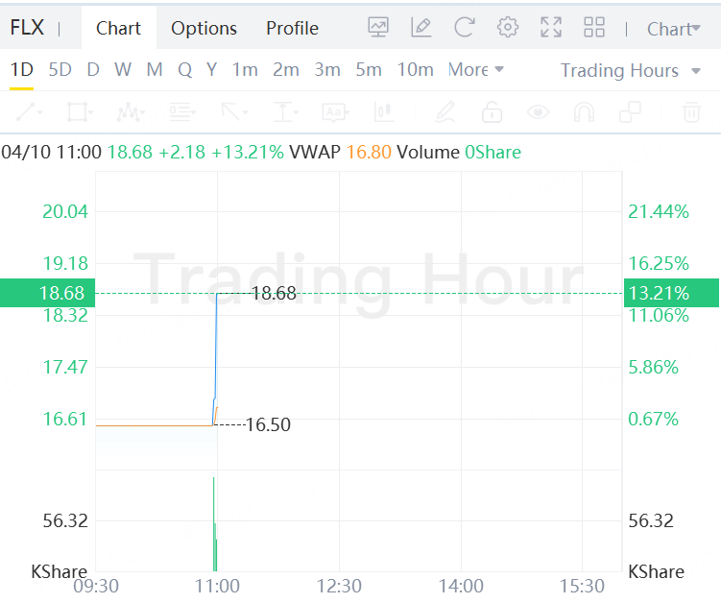The image size is (721, 603).
Task: Click the 12:30 time axis label
Action: point(339,587)
